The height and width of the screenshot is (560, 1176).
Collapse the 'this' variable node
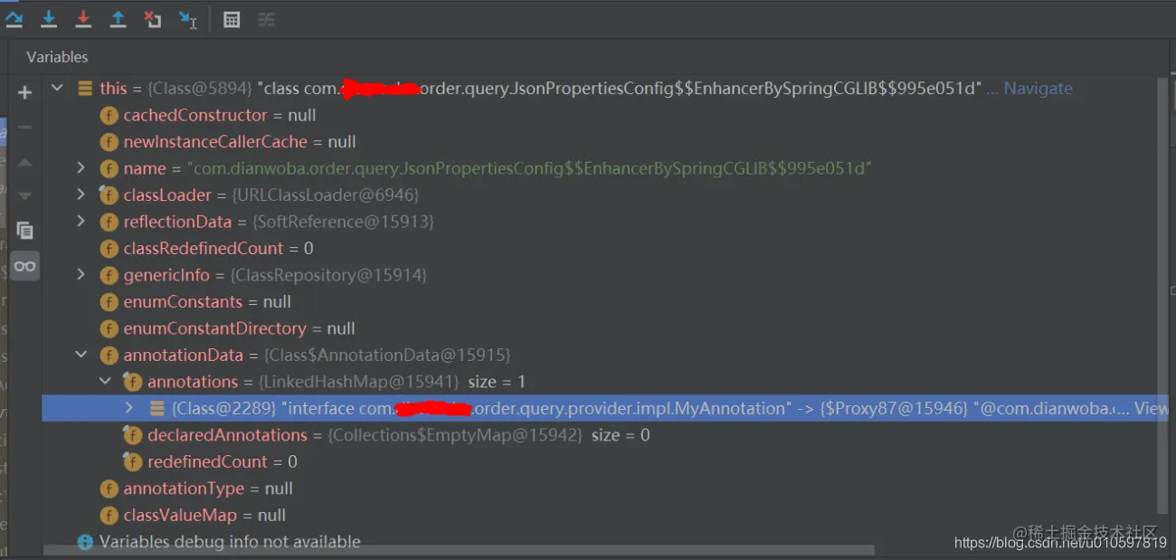click(58, 89)
